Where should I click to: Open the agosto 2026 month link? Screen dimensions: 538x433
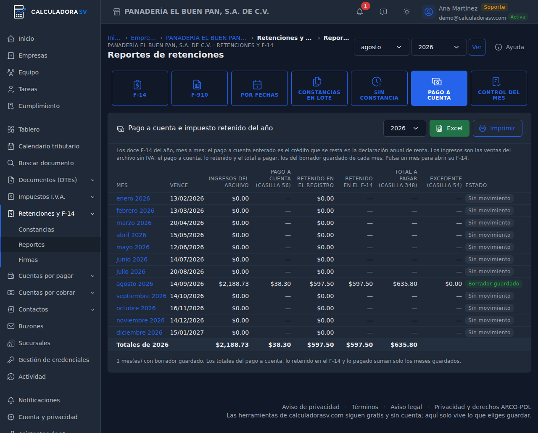click(134, 284)
